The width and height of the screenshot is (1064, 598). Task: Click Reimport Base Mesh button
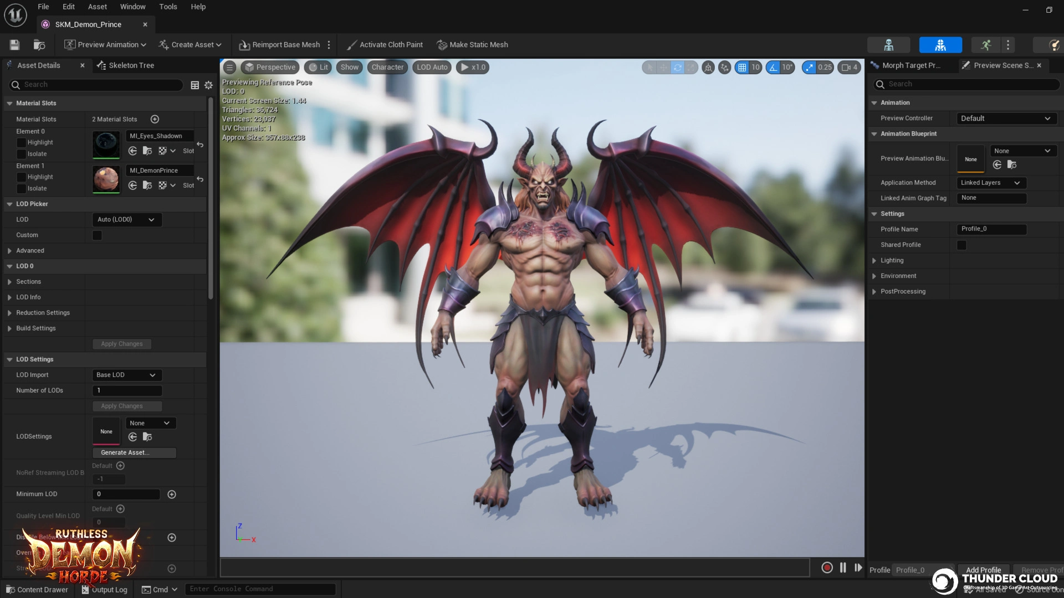279,45
